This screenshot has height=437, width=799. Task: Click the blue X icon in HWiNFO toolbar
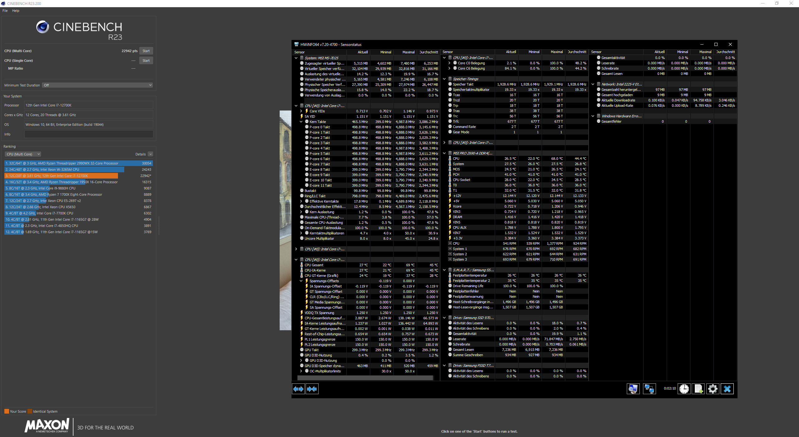coord(727,389)
